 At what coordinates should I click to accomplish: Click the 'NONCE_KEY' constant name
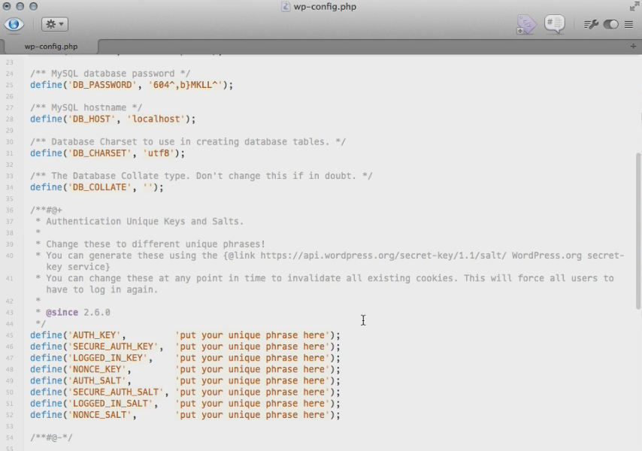point(97,370)
